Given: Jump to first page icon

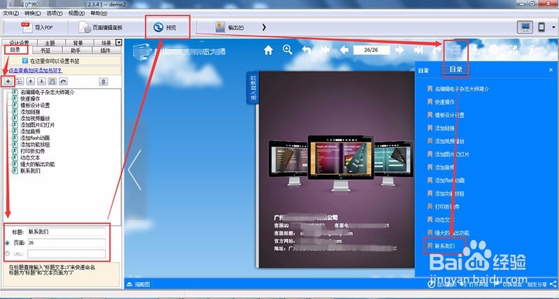Looking at the screenshot, I should coord(325,50).
